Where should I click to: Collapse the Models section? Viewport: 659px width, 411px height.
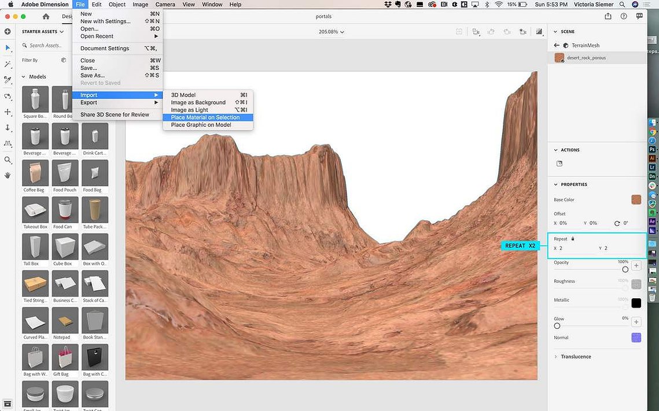(x=24, y=77)
